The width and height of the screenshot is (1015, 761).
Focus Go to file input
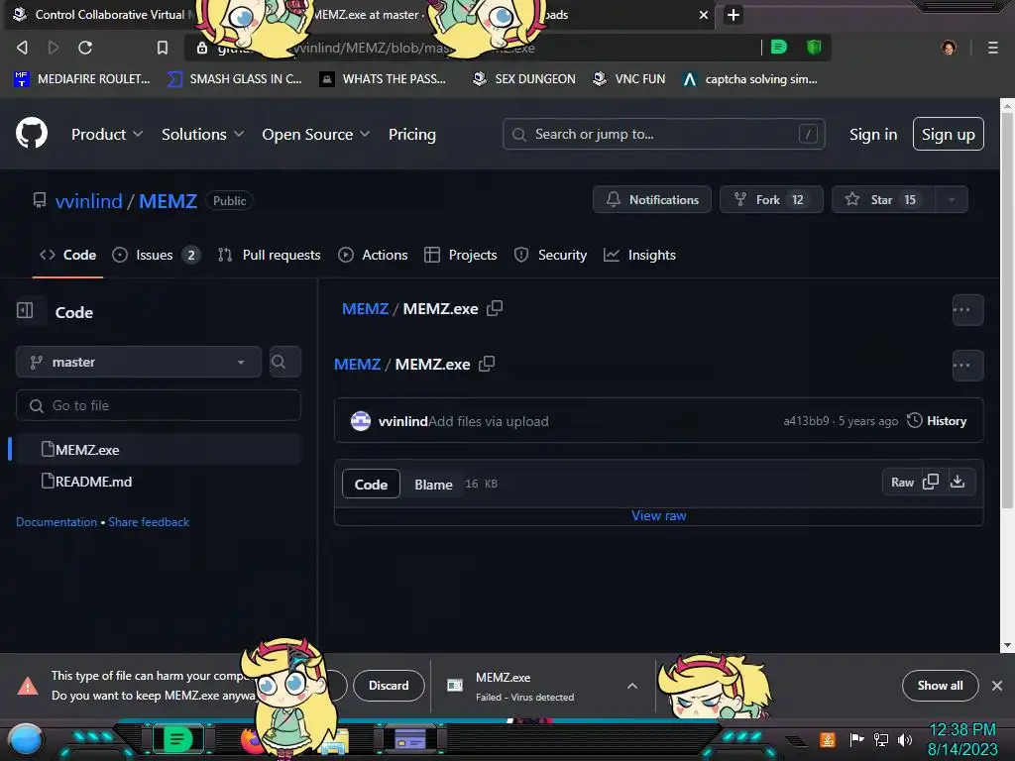coord(159,405)
